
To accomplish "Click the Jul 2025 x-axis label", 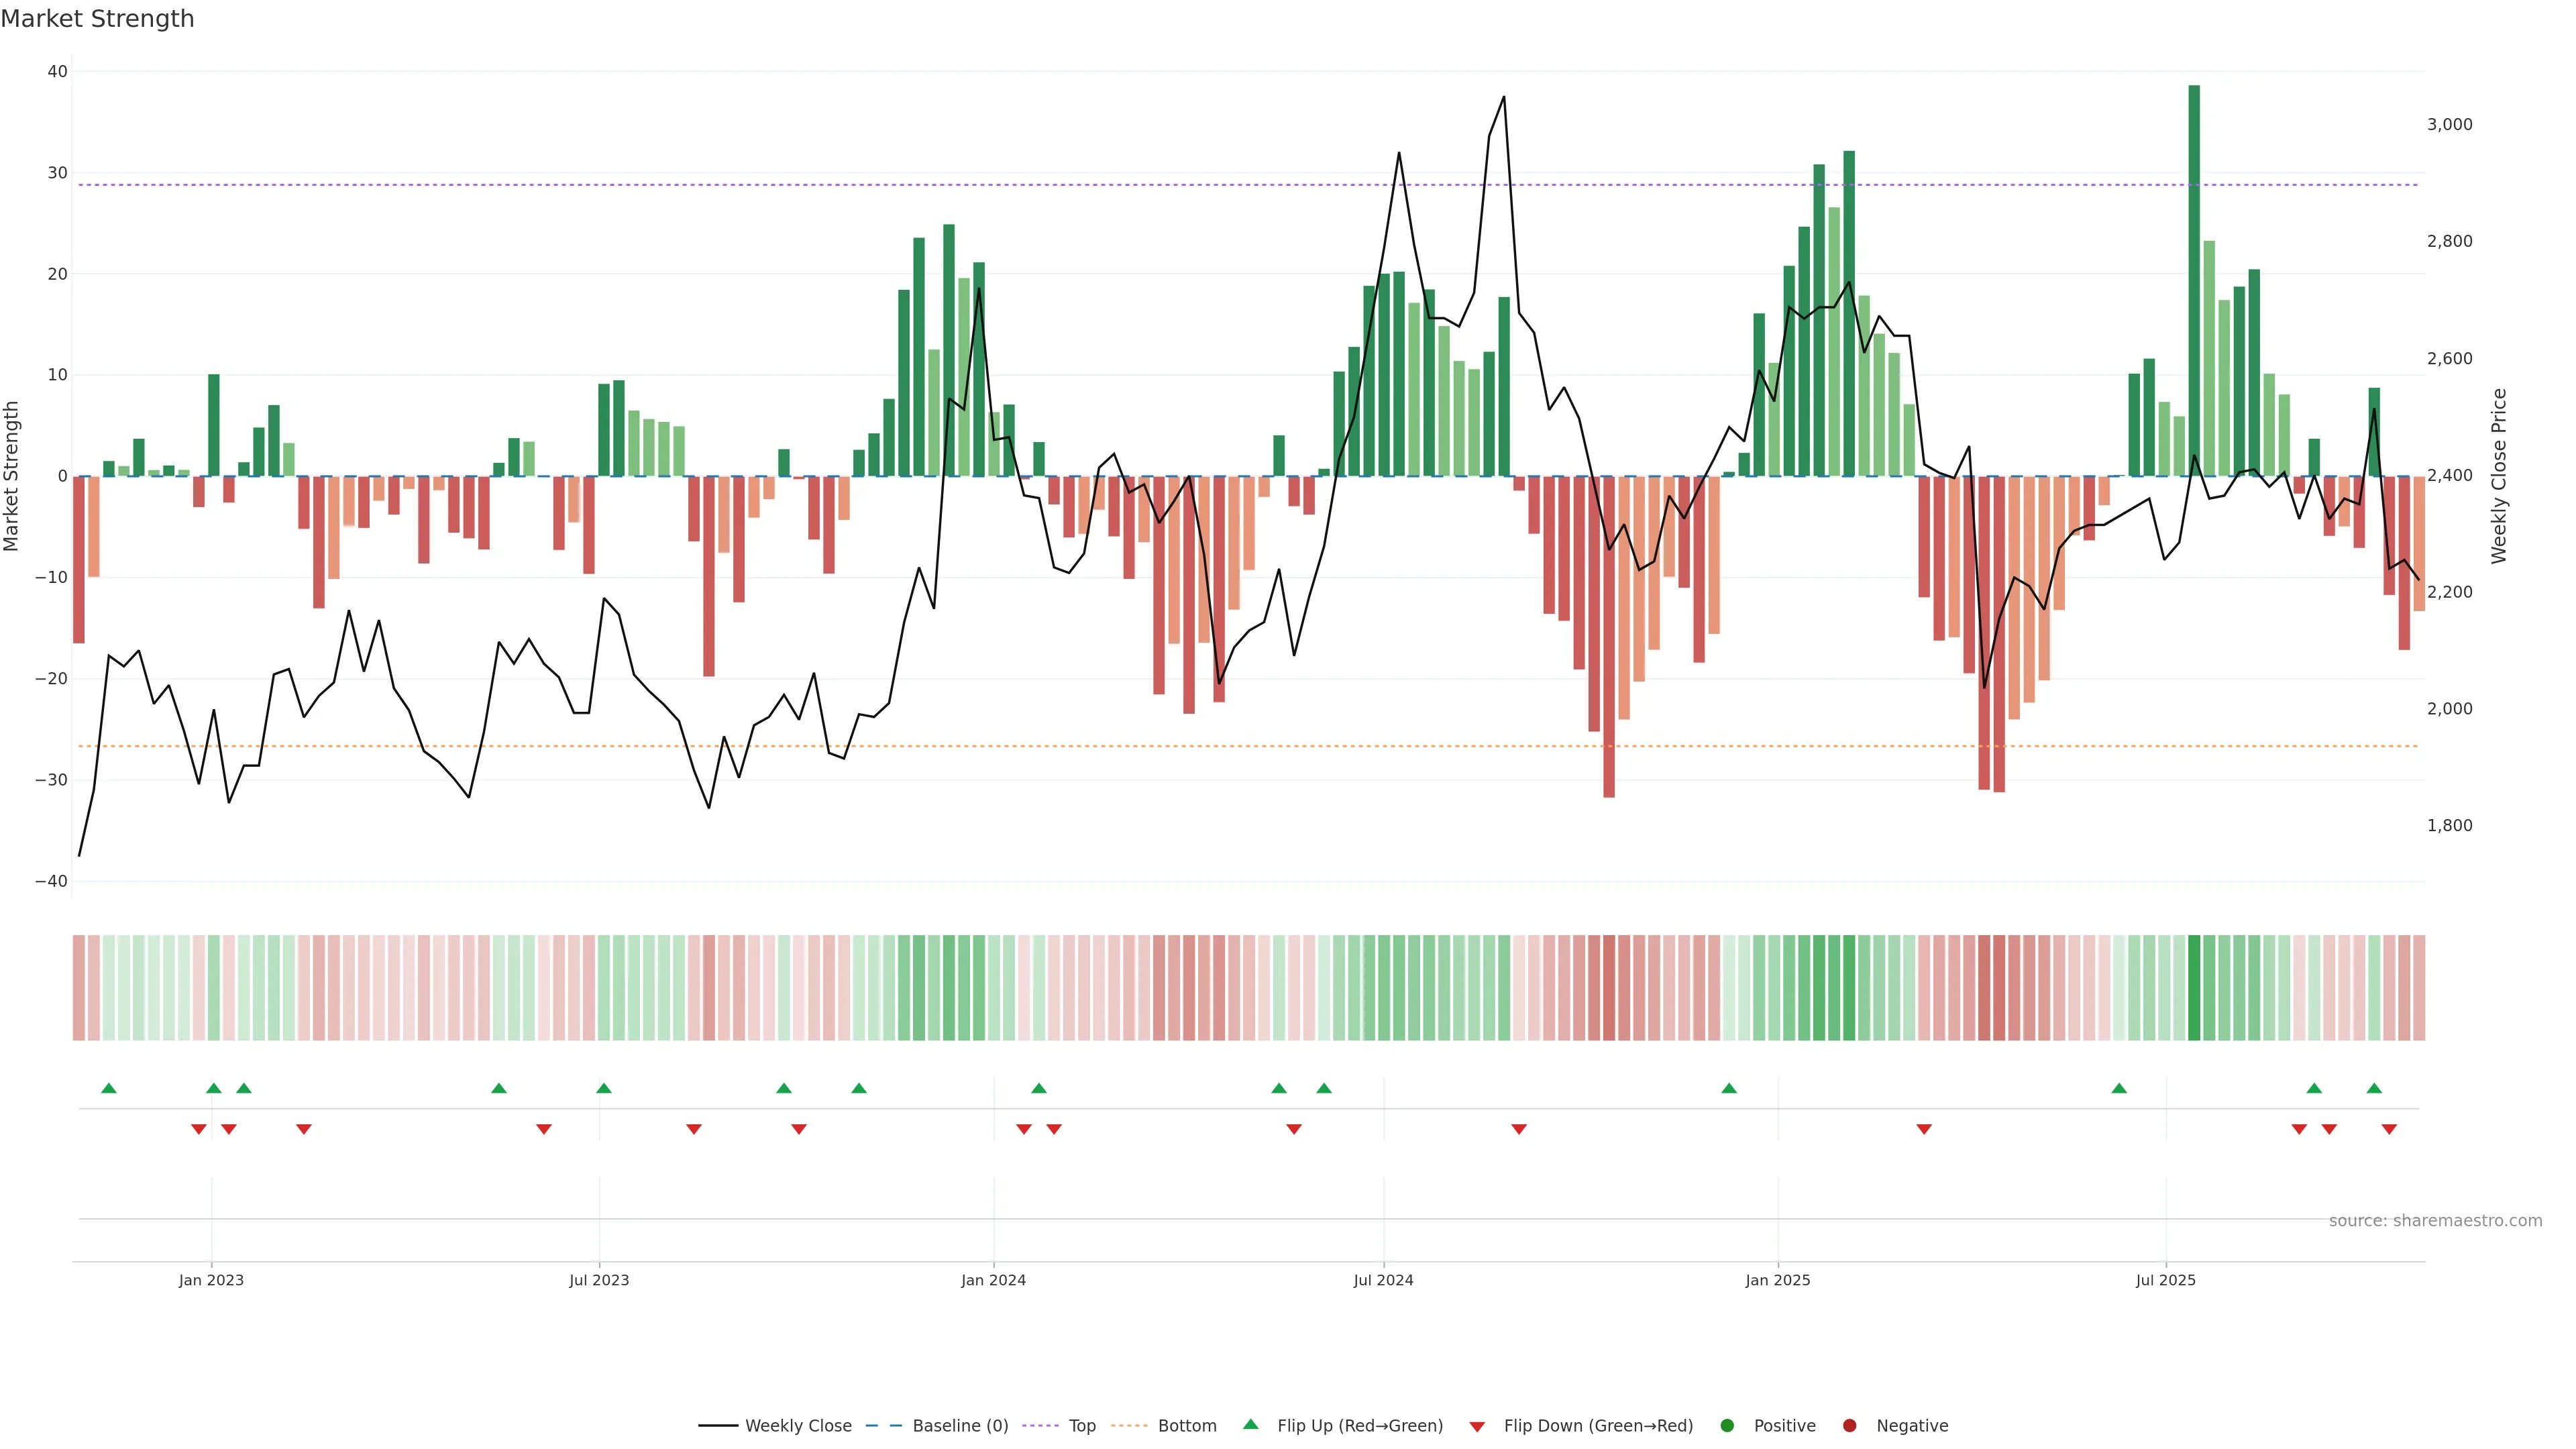I will [2165, 1280].
